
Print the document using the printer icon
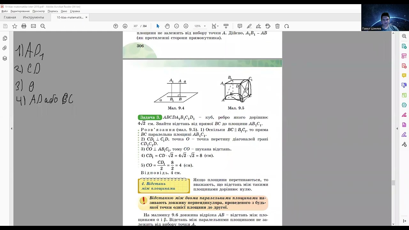point(24,26)
